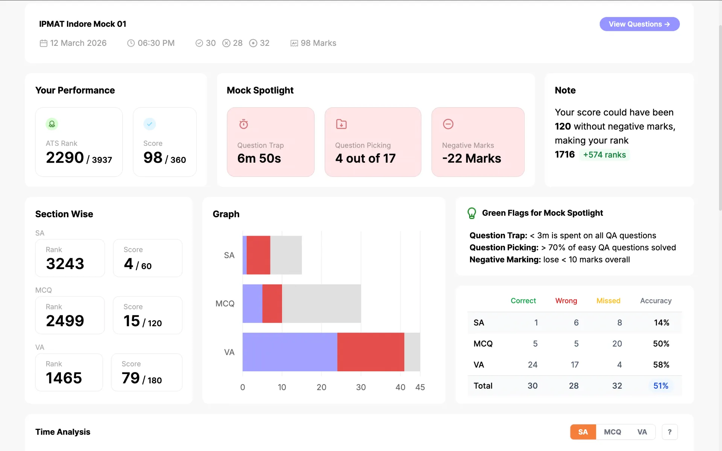This screenshot has height=451, width=722.
Task: Click the calendar icon beside 12 March 2026
Action: point(44,43)
